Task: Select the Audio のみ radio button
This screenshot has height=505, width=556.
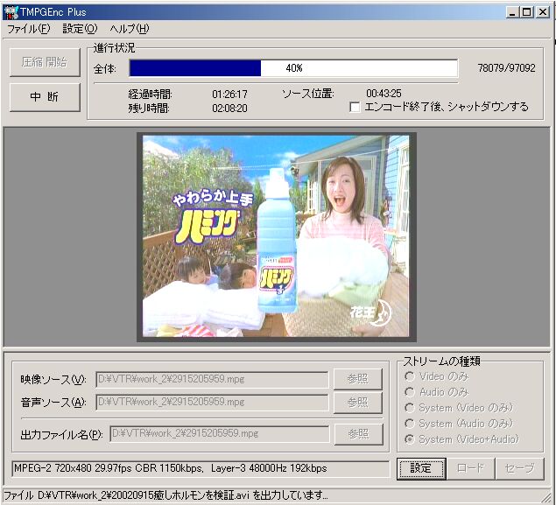Action: 410,392
